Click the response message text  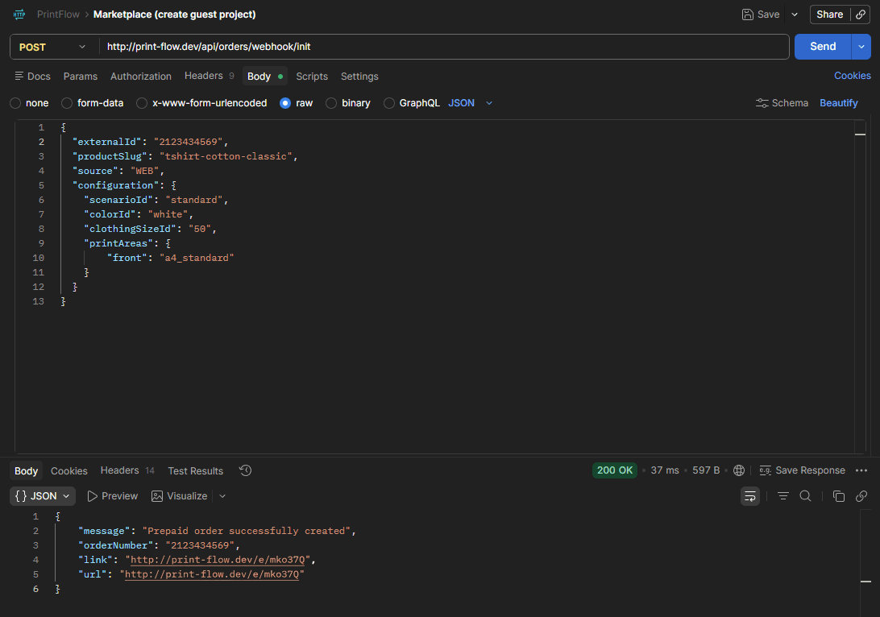[x=247, y=531]
